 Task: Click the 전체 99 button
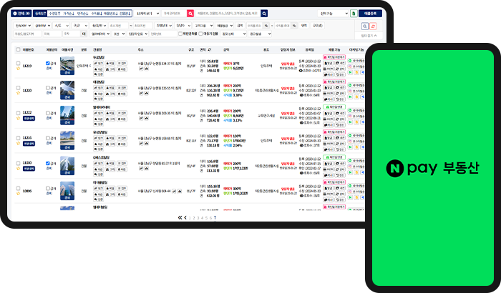tap(21, 14)
